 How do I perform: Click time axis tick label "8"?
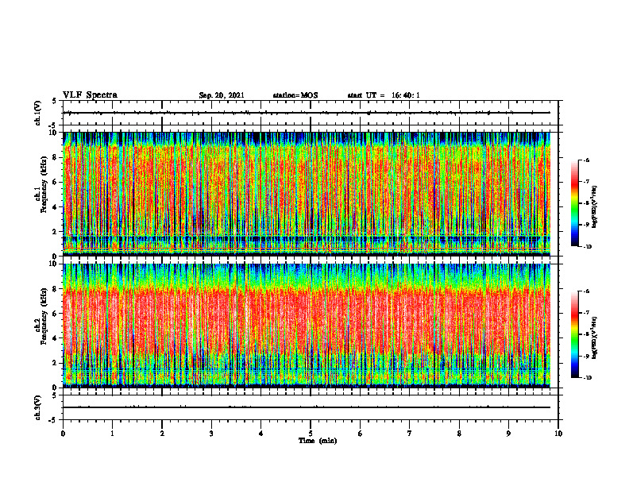(x=459, y=434)
